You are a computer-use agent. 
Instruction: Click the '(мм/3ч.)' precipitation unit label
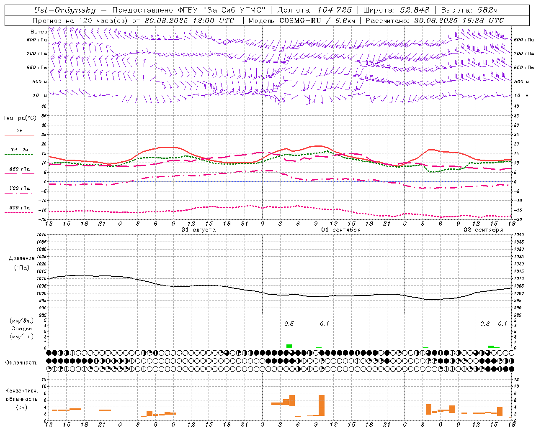(22, 321)
